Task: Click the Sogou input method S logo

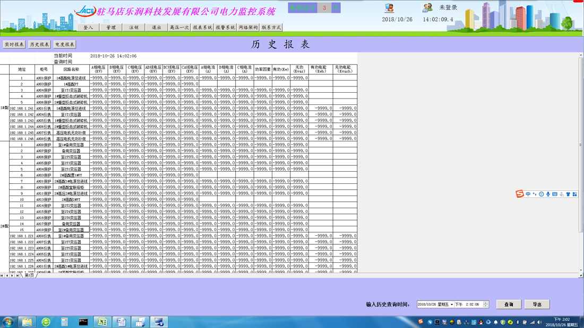Action: pyautogui.click(x=520, y=194)
